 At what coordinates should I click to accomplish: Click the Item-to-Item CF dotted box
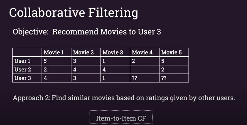click(x=121, y=117)
